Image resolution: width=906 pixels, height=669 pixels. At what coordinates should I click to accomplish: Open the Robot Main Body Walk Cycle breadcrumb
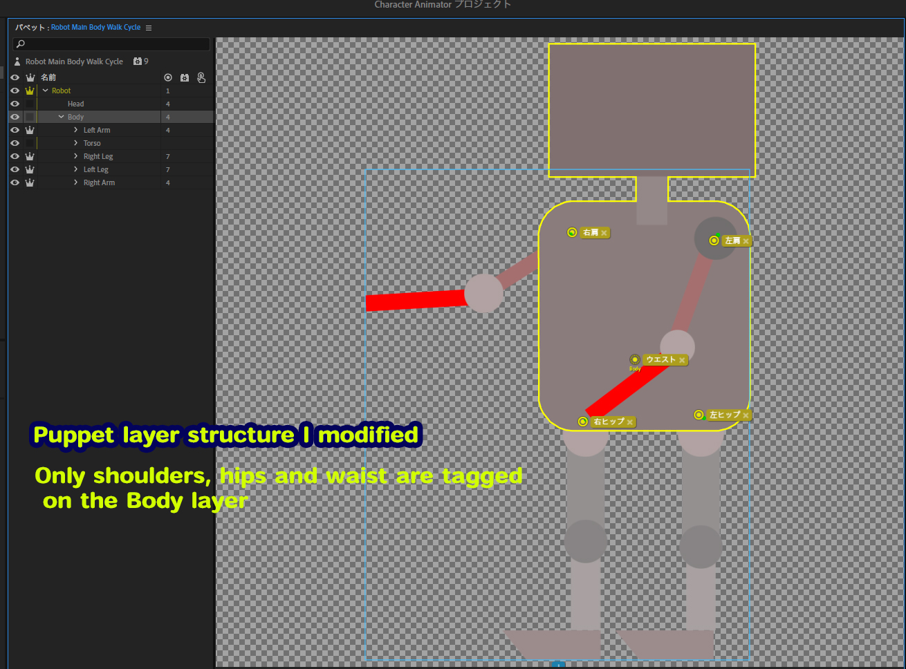[96, 27]
